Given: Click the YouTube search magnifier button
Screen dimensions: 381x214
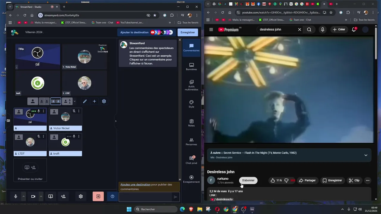Looking at the screenshot, I should pyautogui.click(x=309, y=29).
